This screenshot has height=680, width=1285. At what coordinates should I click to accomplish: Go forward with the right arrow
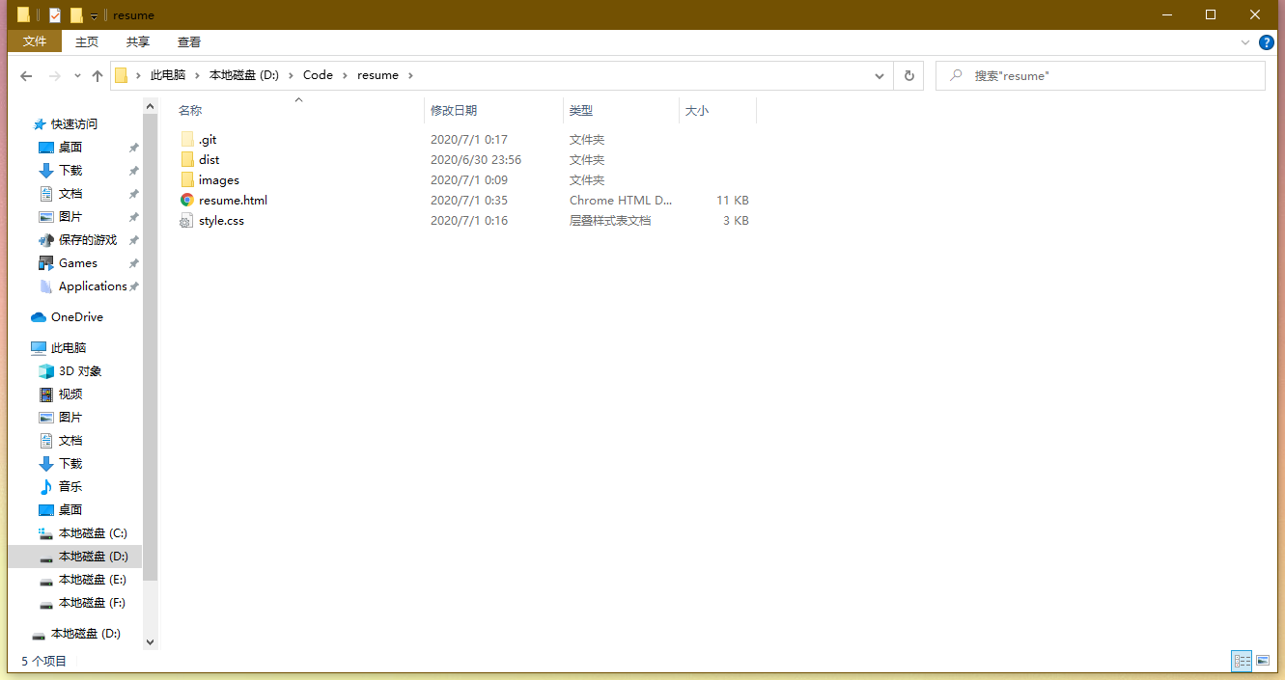click(x=55, y=75)
